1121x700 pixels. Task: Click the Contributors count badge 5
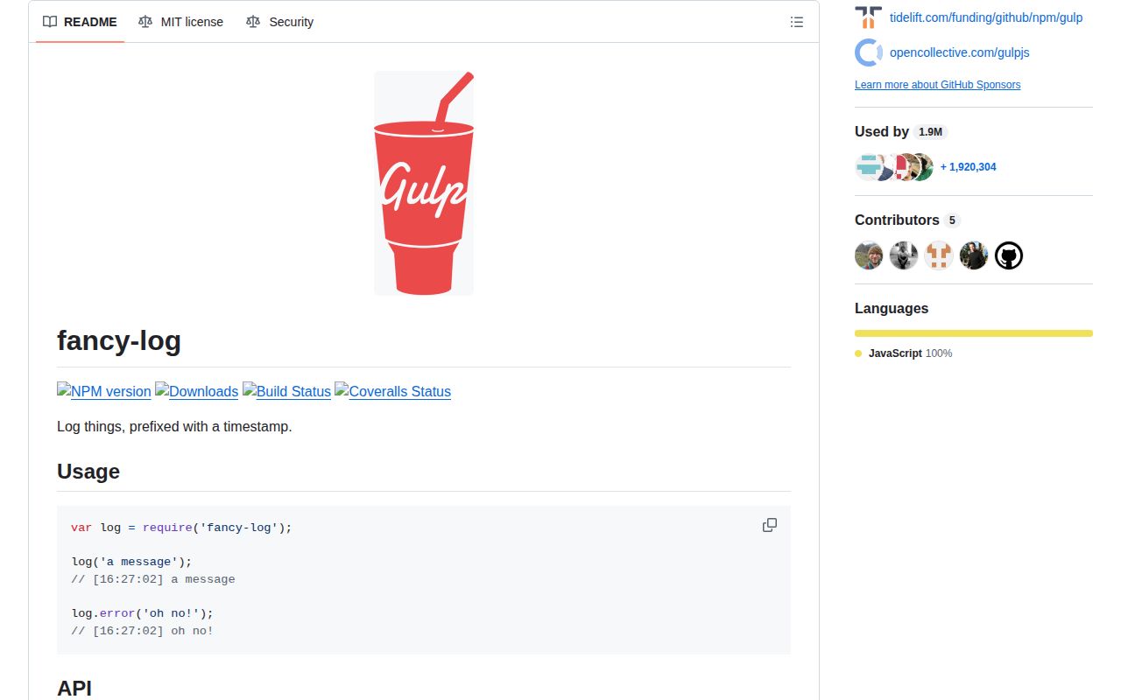point(952,220)
